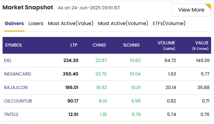Screen dimensions: 214x124
Task: Click the VOLUME (Lakhs) column header
Action: point(166,45)
